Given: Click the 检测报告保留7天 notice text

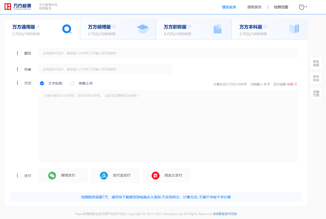Looking at the screenshot, I should click(156, 197).
